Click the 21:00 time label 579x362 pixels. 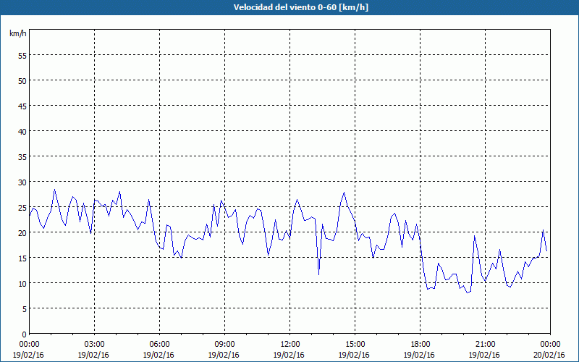[485, 345]
